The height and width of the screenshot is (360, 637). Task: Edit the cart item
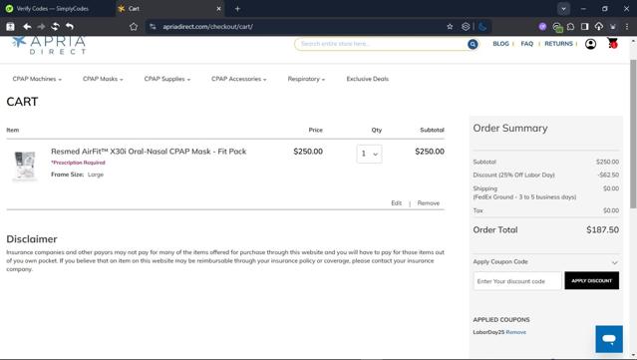[396, 203]
